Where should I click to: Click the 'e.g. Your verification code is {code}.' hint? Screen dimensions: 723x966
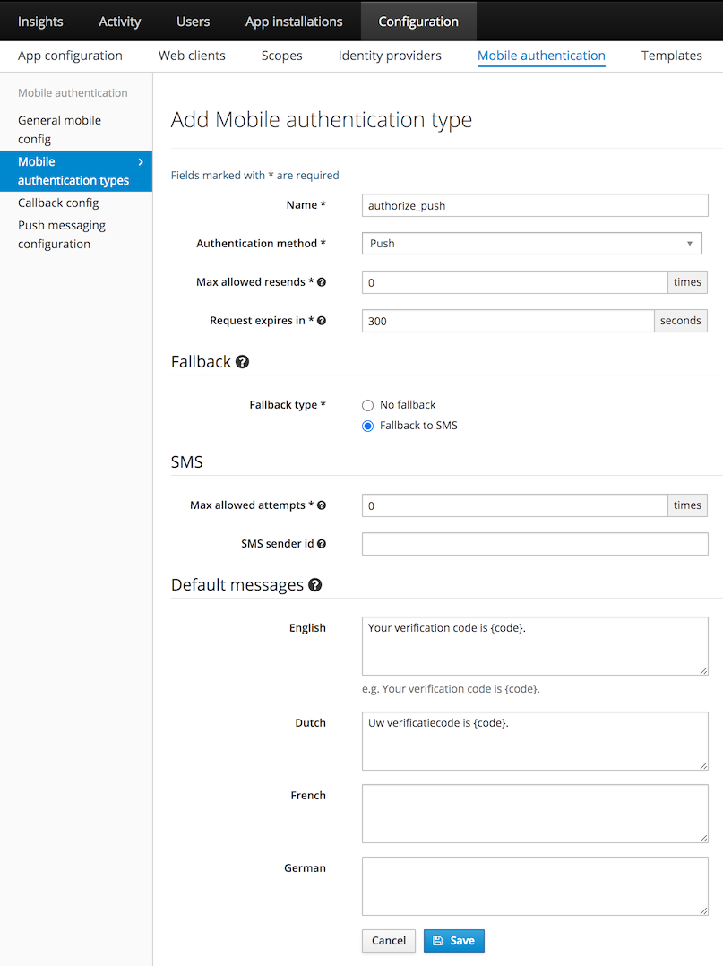pyautogui.click(x=451, y=689)
